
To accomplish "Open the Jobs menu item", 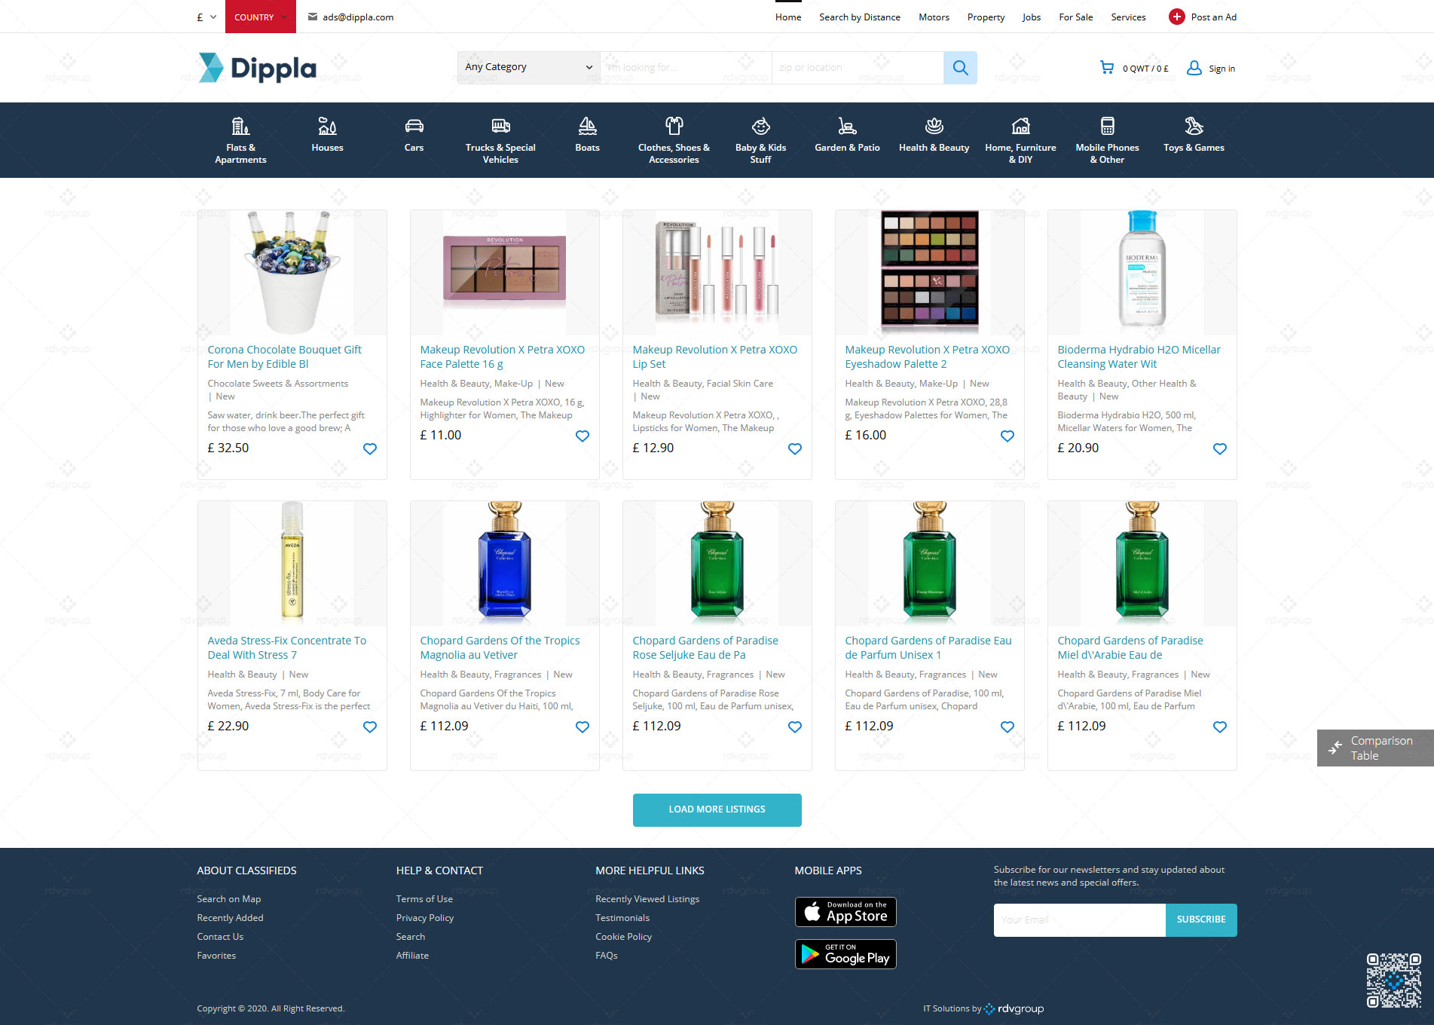I will 1032,17.
